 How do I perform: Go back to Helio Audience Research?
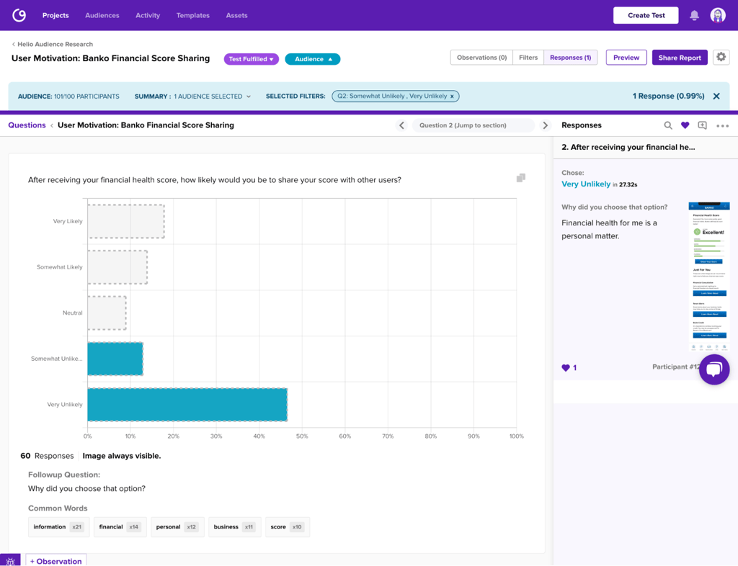pyautogui.click(x=52, y=44)
